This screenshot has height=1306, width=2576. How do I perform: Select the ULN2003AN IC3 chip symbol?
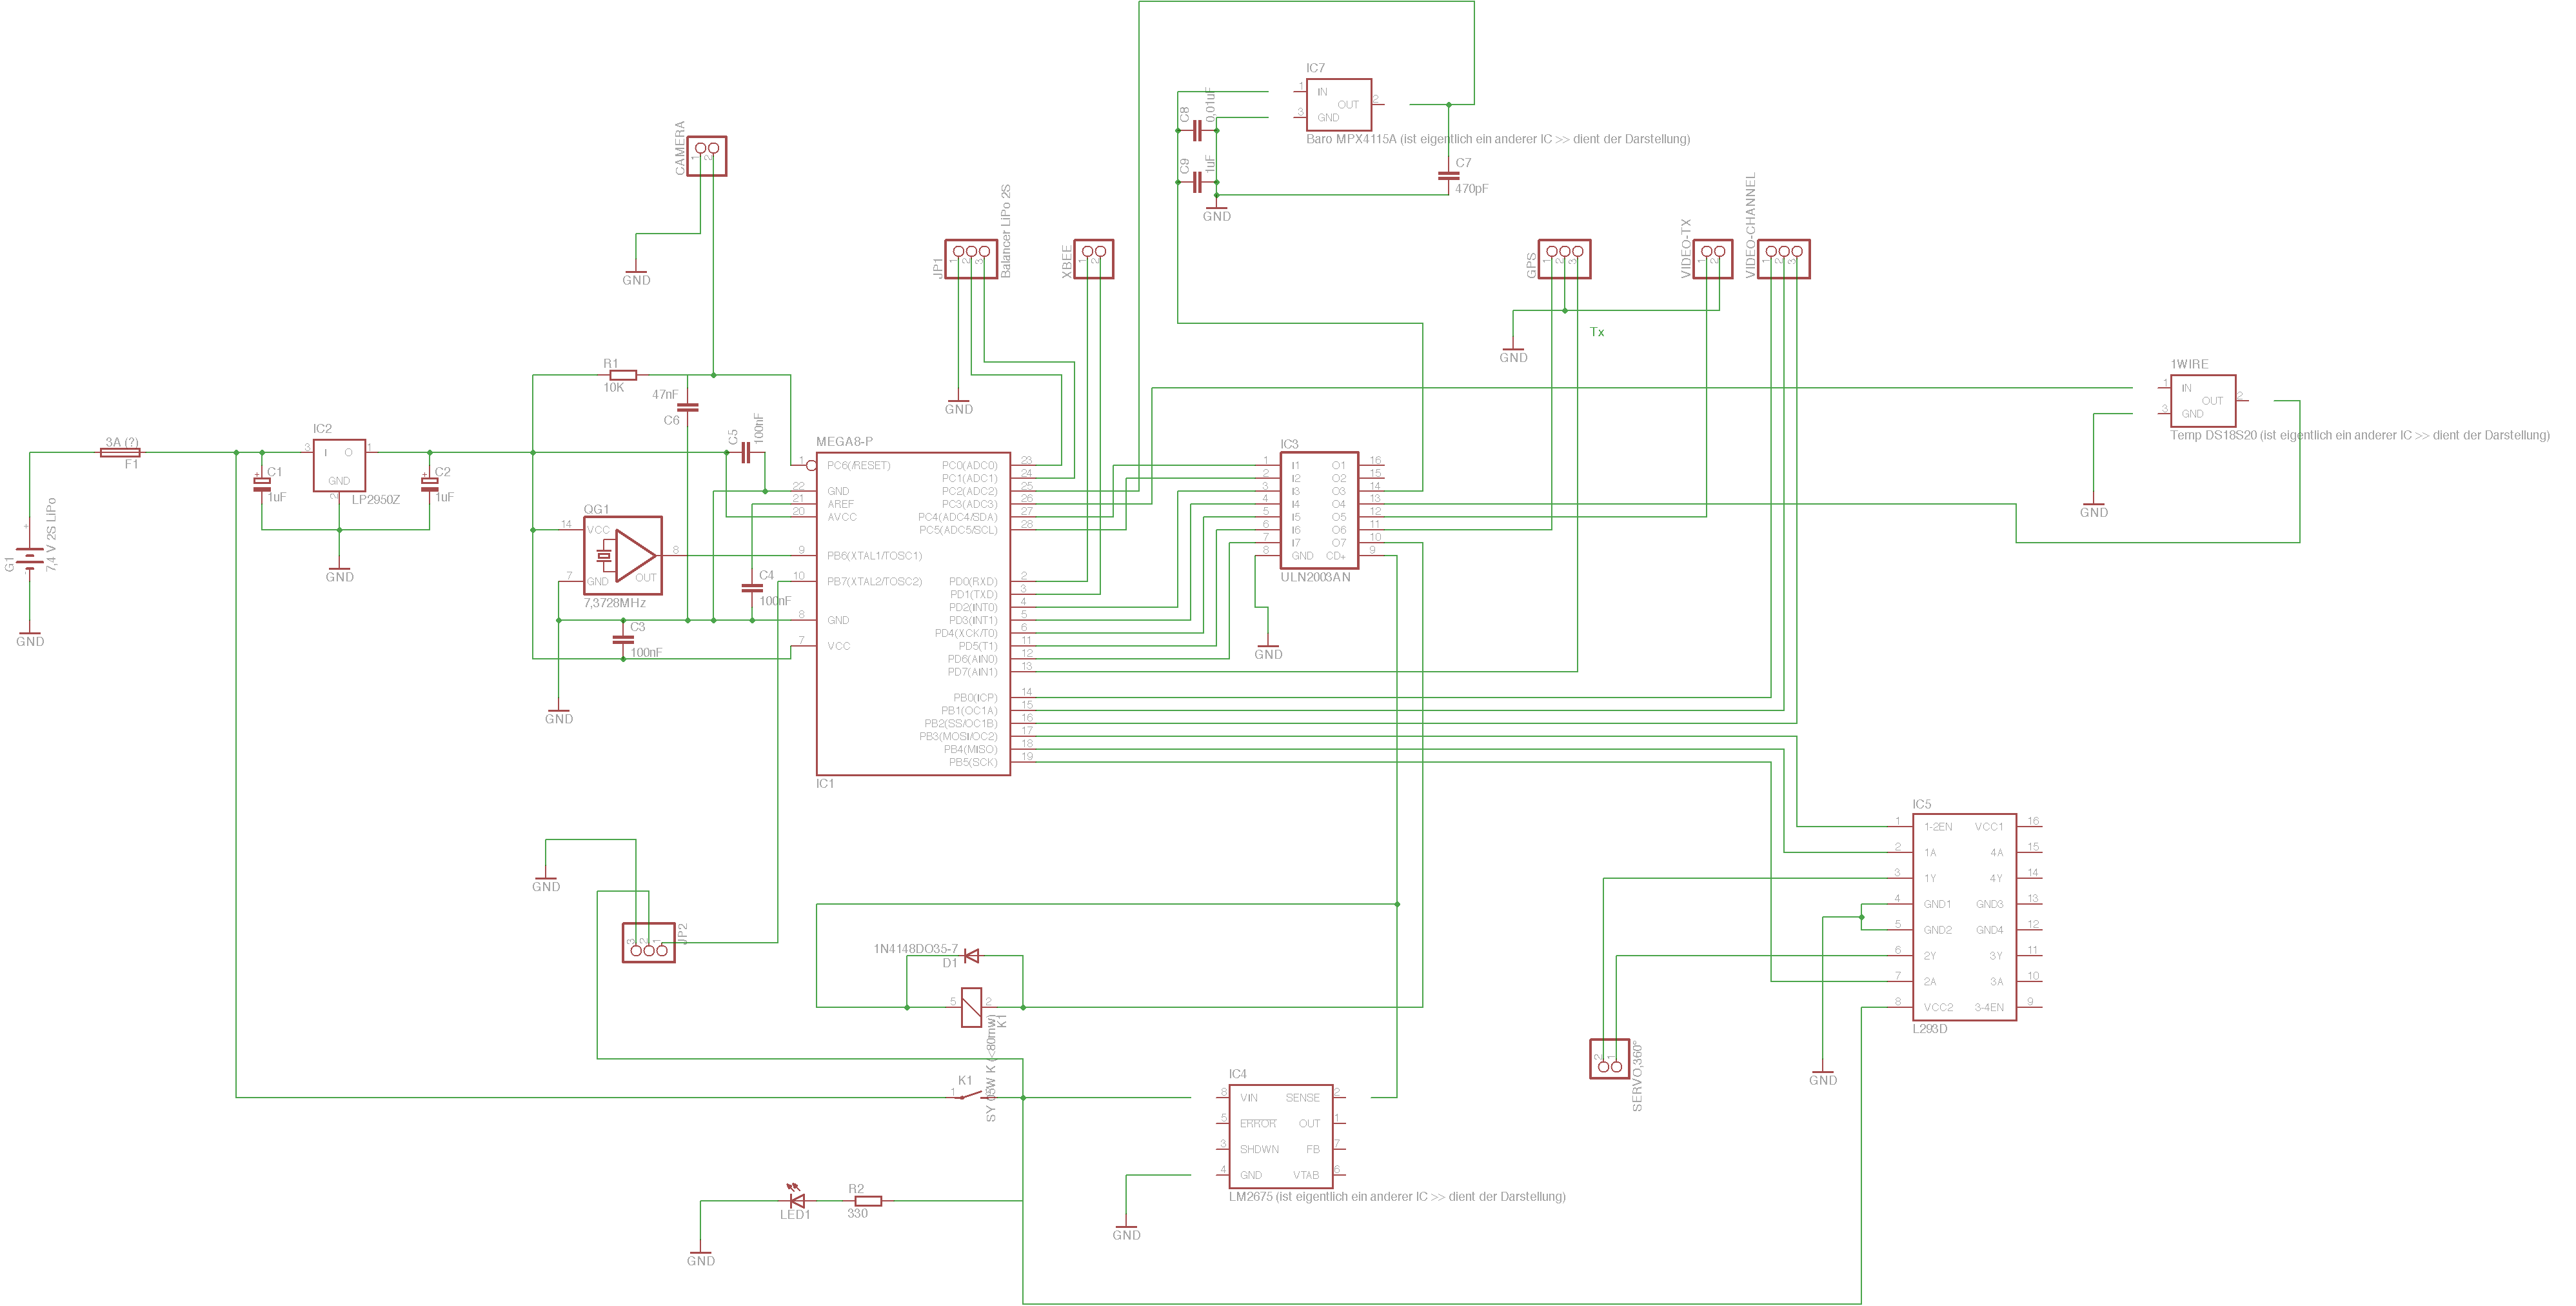click(1319, 509)
